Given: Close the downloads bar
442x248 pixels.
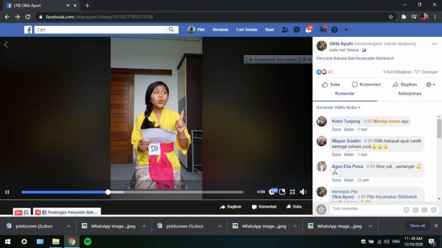Looking at the screenshot, I should (436, 226).
